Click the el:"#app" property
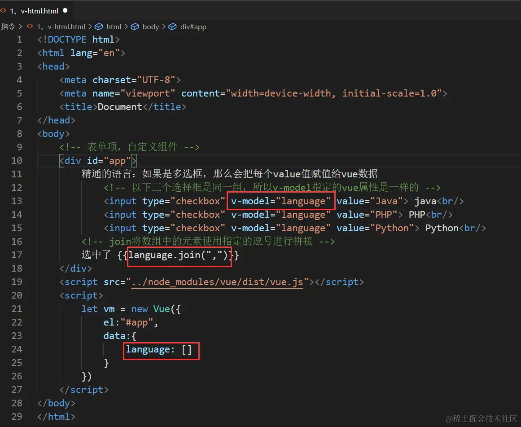Image resolution: width=521 pixels, height=427 pixels. [x=131, y=322]
